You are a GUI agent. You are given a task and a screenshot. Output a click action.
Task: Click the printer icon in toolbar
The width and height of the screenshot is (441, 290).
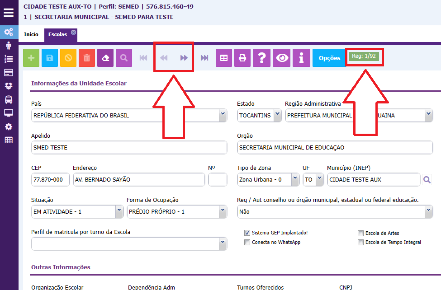point(242,58)
